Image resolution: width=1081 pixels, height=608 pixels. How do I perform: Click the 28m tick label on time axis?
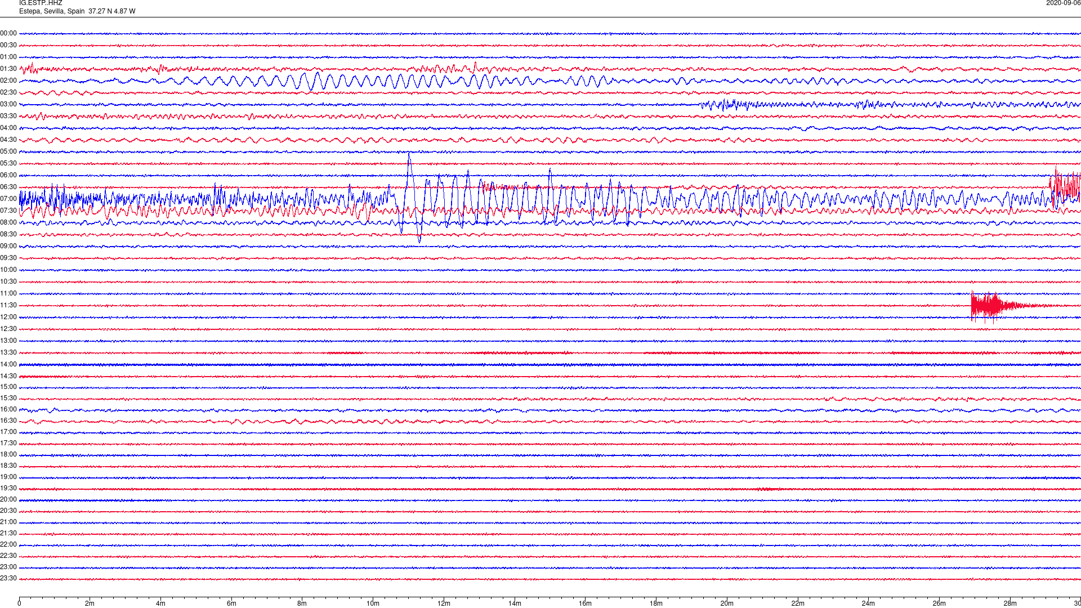[x=1010, y=604]
